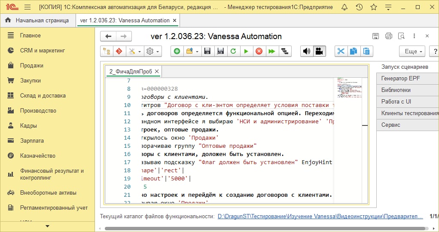This screenshot has height=232, width=439.
Task: Run scenarios with green play icon
Action: coord(246,51)
